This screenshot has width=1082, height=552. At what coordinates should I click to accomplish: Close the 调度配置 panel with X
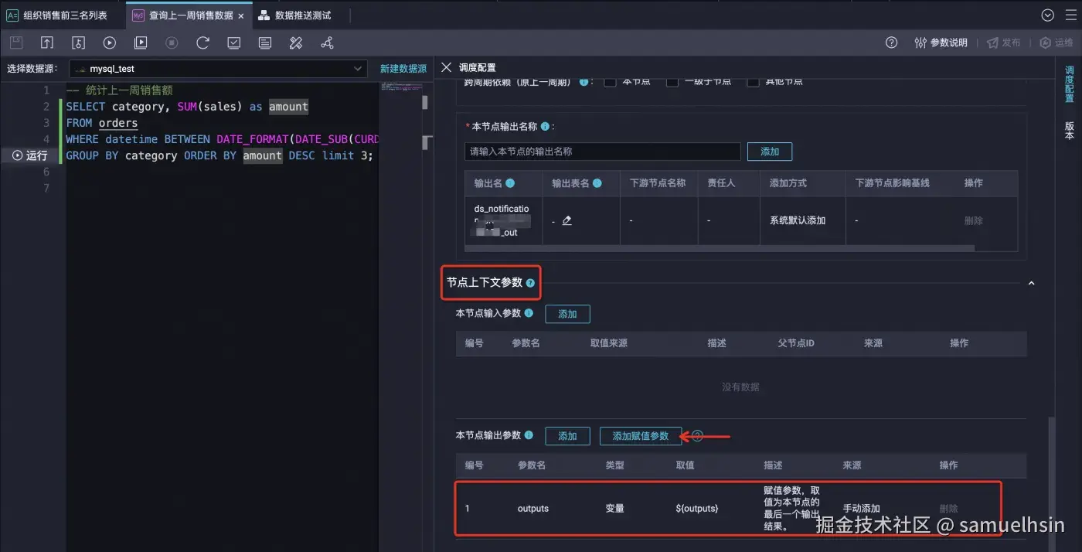[x=446, y=67]
